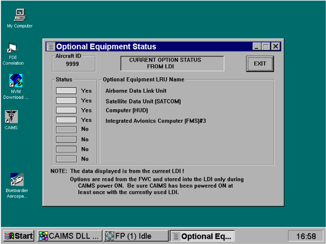Click the Optional Equipment Status title bar icon
Image resolution: width=326 pixels, height=244 pixels.
(51, 46)
